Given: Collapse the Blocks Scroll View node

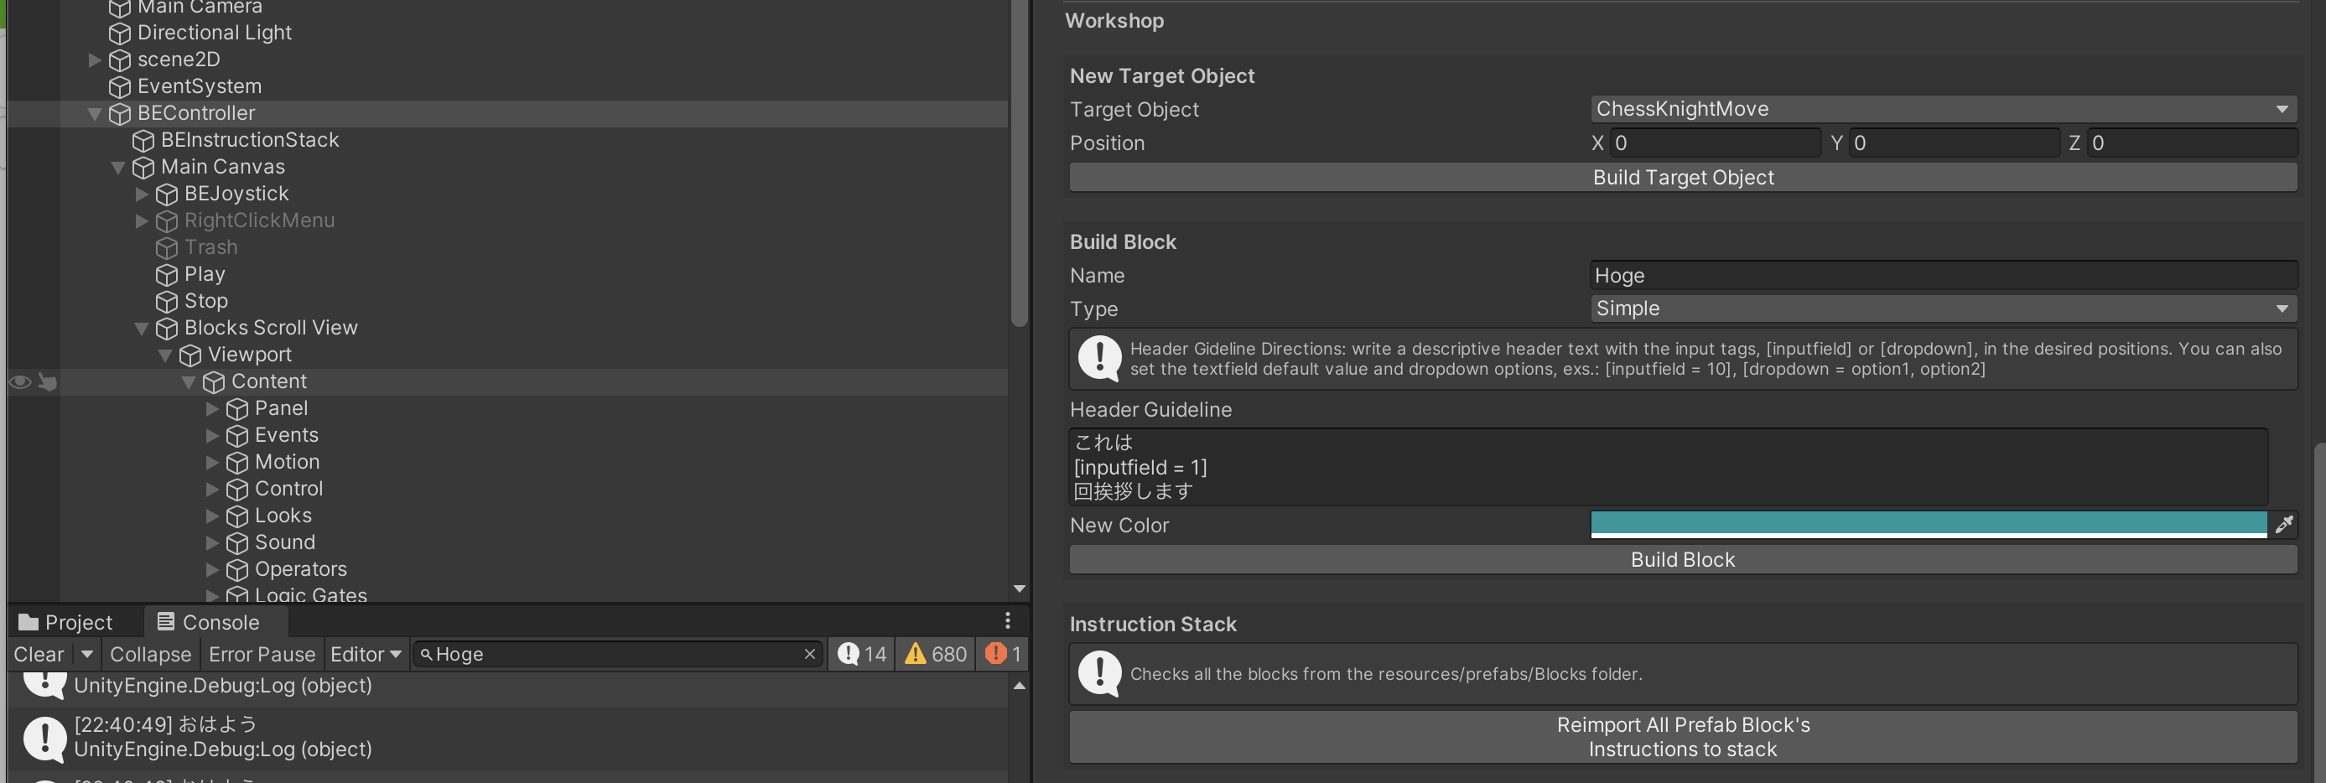Looking at the screenshot, I should click(142, 328).
